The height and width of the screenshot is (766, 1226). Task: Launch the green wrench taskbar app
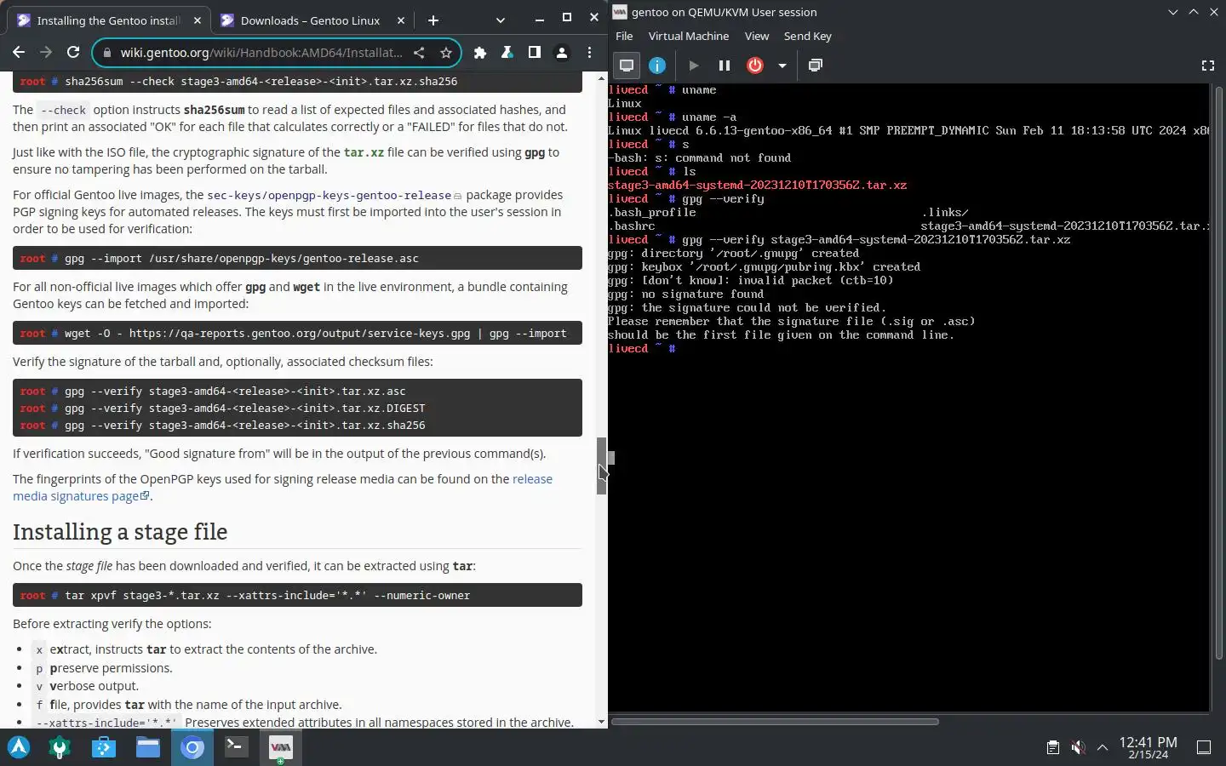pyautogui.click(x=60, y=747)
